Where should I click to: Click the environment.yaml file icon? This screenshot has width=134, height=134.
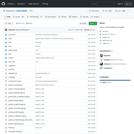tap(6, 81)
